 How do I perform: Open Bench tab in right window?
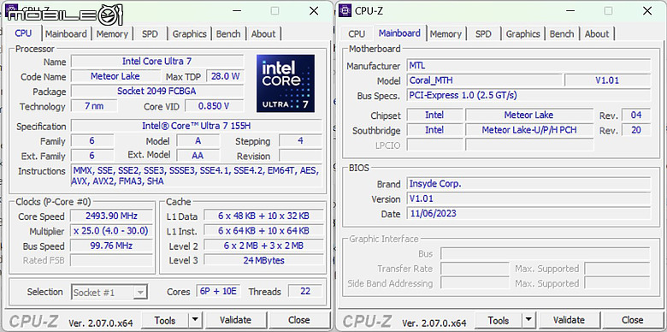(x=562, y=34)
